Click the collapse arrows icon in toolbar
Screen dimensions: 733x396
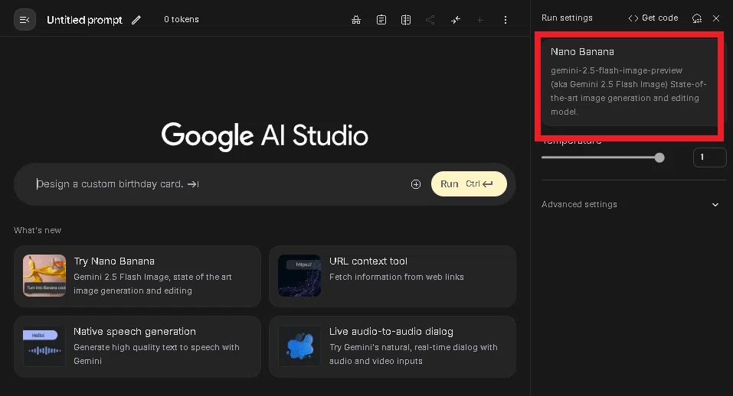click(455, 20)
